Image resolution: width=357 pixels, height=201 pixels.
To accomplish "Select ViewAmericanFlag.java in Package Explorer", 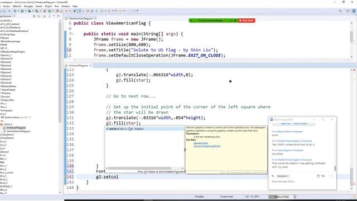I will (x=18, y=131).
